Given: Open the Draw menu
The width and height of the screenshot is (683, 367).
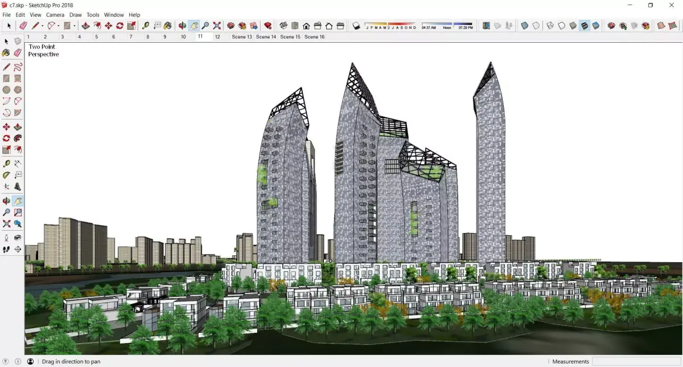Looking at the screenshot, I should coord(76,15).
